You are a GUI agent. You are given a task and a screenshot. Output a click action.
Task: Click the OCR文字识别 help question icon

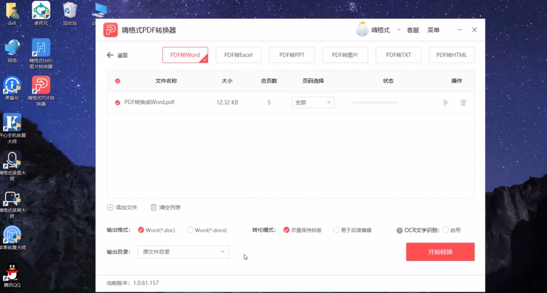tap(400, 230)
